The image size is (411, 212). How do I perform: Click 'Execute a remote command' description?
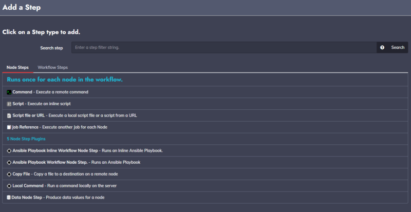62,92
